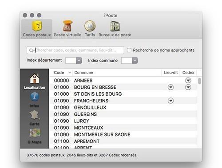Click the status bar text about codes postaux
The image size is (222, 168).
[x=82, y=155]
